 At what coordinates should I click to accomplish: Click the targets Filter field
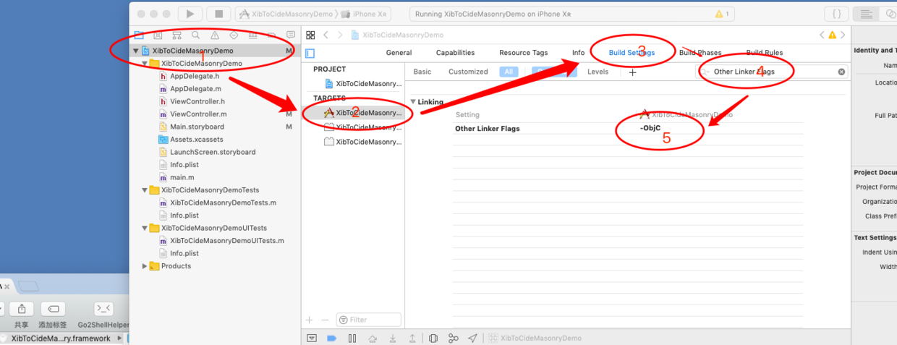pyautogui.click(x=368, y=320)
